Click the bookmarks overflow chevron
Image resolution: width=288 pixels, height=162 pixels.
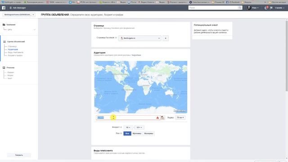265,2
